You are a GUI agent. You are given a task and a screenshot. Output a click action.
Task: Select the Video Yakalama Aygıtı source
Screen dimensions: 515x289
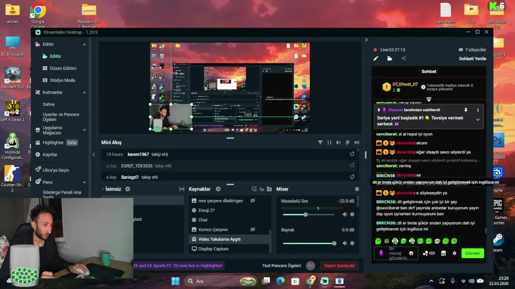(229, 239)
